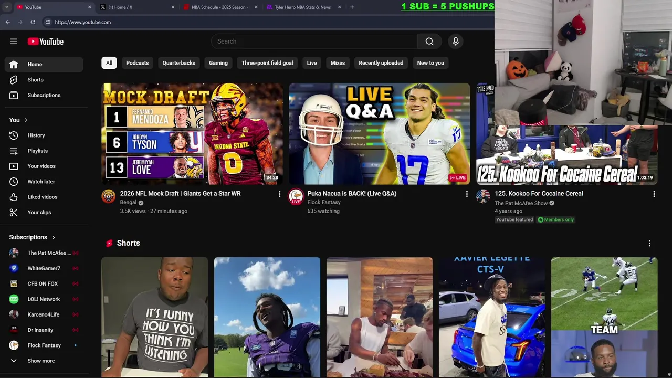This screenshot has width=672, height=378.
Task: Select New to you filter chip
Action: click(x=430, y=63)
